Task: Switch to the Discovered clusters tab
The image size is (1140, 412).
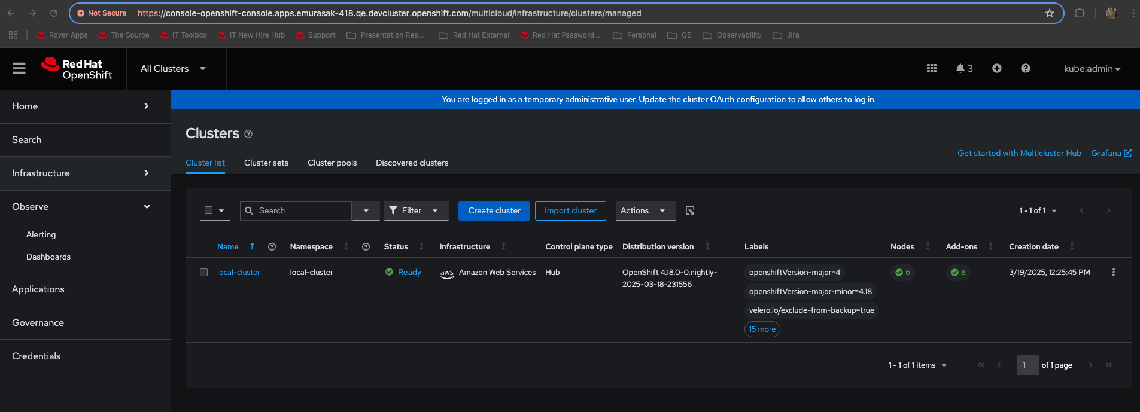Action: 412,163
